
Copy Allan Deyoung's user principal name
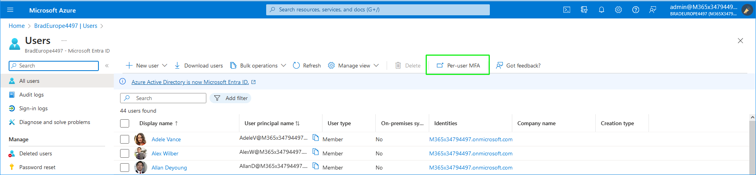(x=315, y=166)
